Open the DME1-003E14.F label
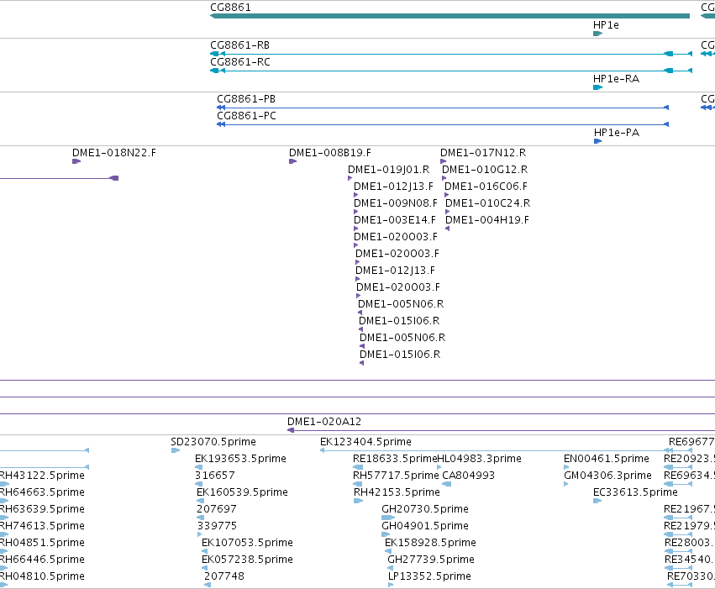The width and height of the screenshot is (715, 589). [x=395, y=220]
